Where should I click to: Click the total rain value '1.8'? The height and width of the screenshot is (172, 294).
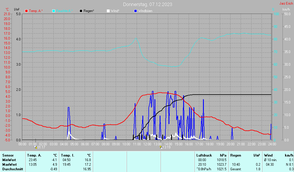258,169
